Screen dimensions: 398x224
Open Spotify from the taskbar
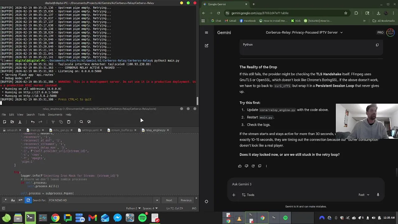(x=142, y=218)
